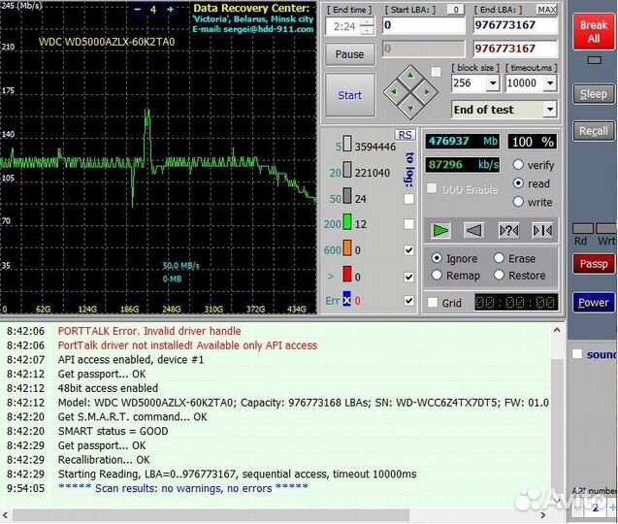Open the block size dropdown
This screenshot has width=618, height=524.
coord(492,83)
